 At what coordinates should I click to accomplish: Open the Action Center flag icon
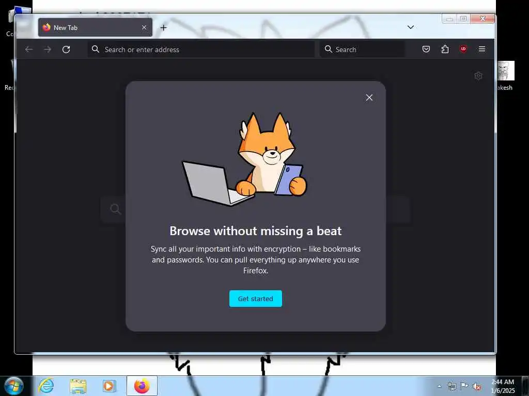tap(464, 386)
